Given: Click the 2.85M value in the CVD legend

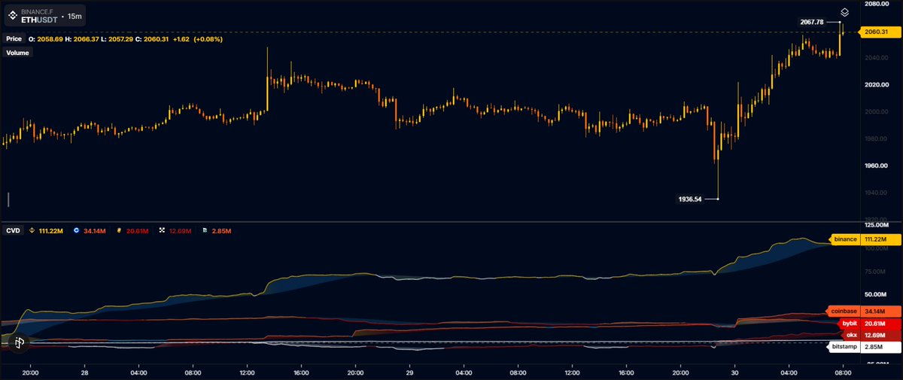Looking at the screenshot, I should pos(220,230).
